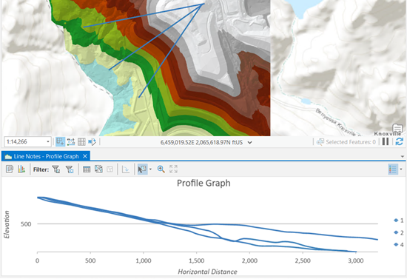Screen dimensions: 407x279
Task: Activate the chart zoom magnifier tool
Action: 161,169
